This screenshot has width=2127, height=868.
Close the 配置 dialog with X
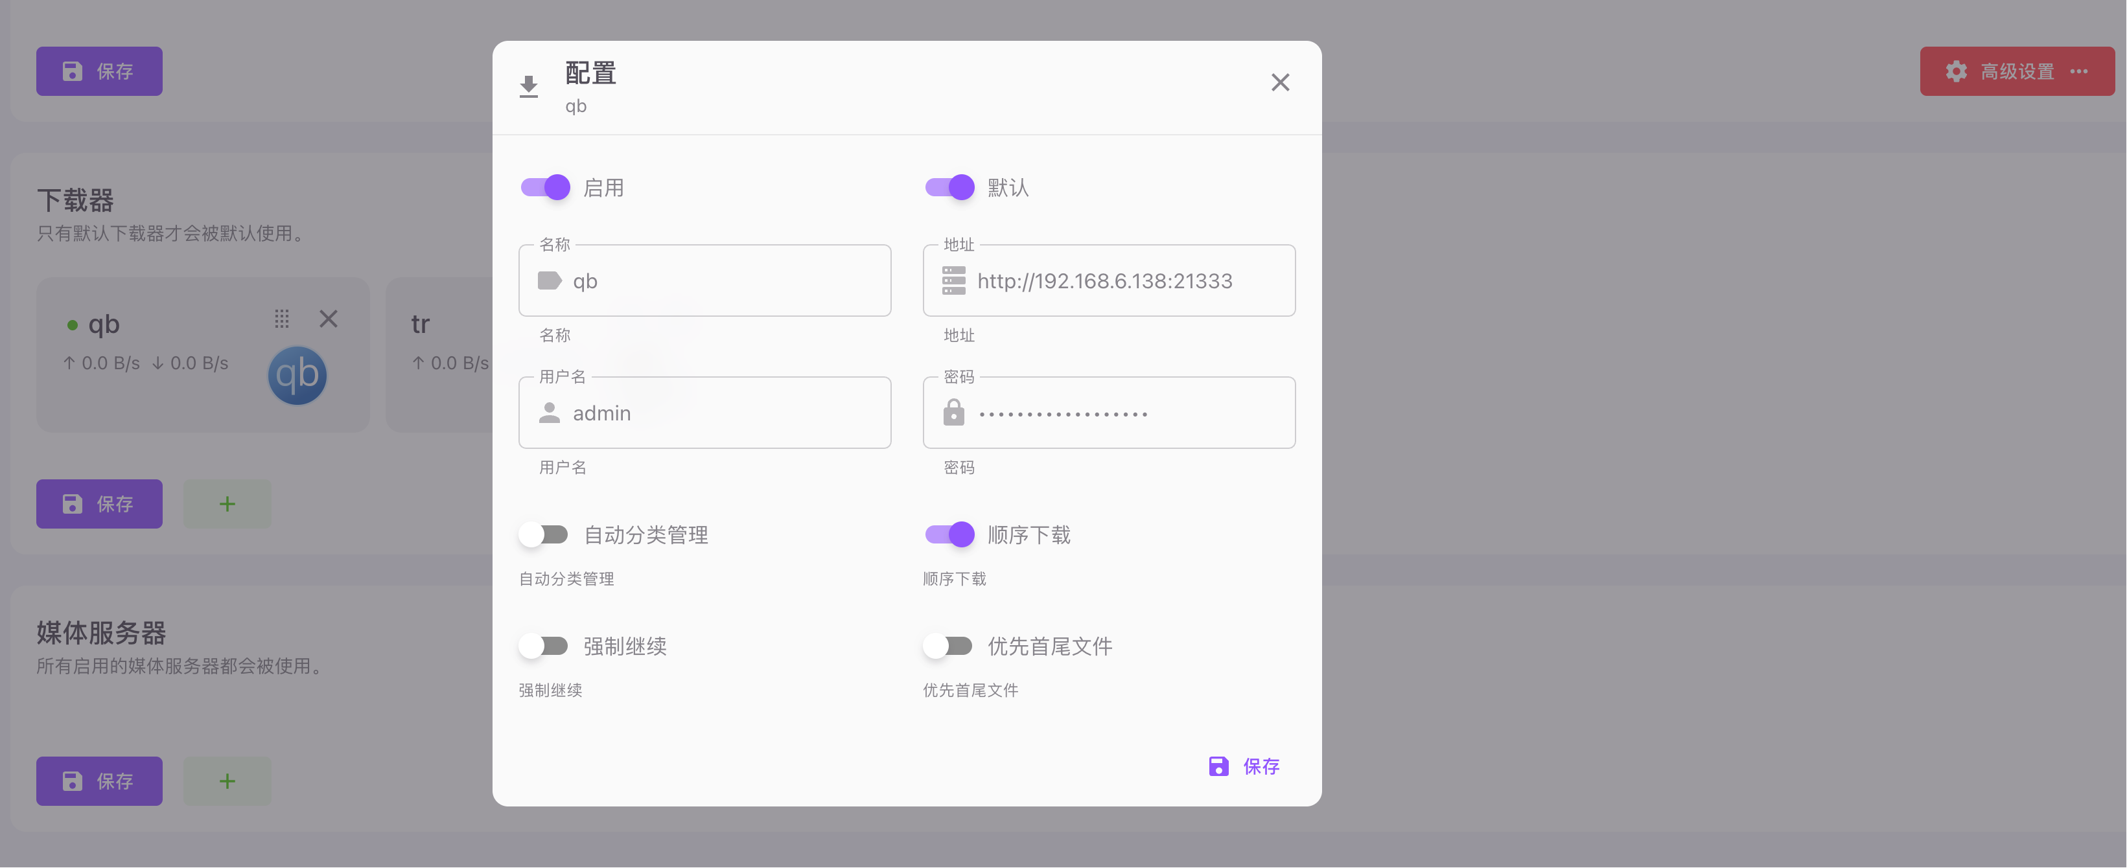[x=1280, y=82]
